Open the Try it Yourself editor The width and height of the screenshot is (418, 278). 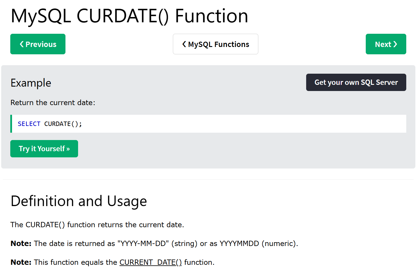tap(44, 149)
